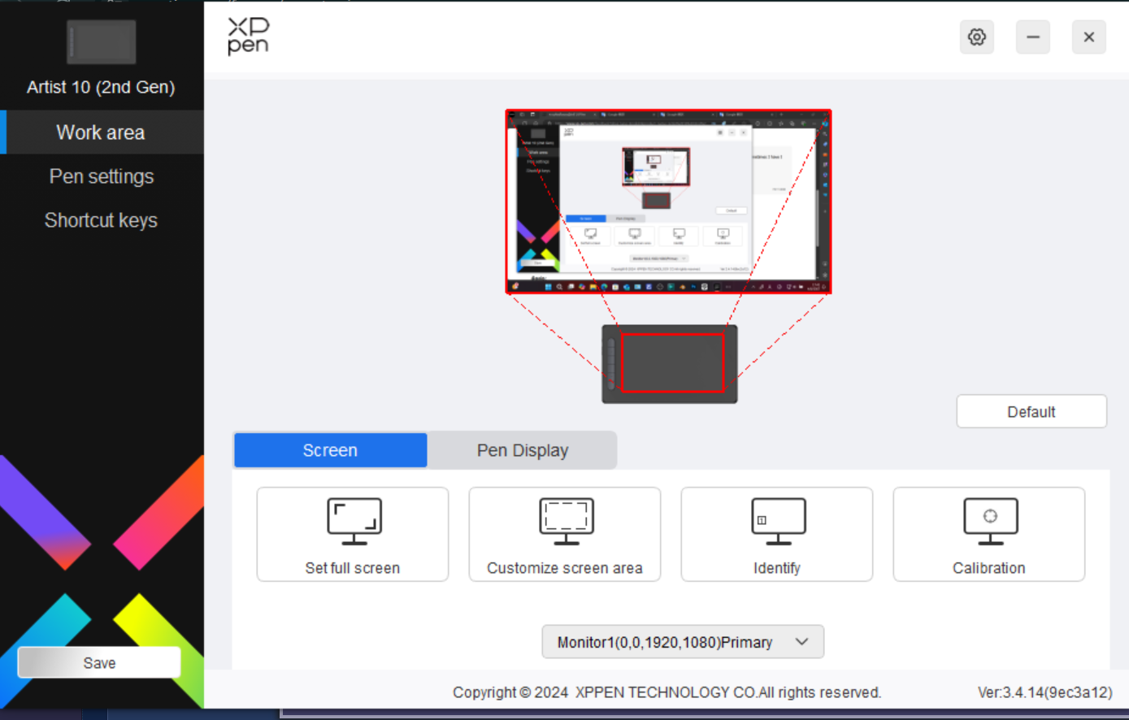Open settings via the gear icon
Image resolution: width=1129 pixels, height=720 pixels.
pyautogui.click(x=976, y=37)
